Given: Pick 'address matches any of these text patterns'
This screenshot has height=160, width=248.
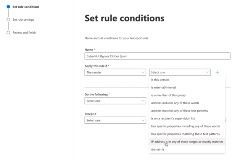Looking at the screenshot, I should coord(180,111).
